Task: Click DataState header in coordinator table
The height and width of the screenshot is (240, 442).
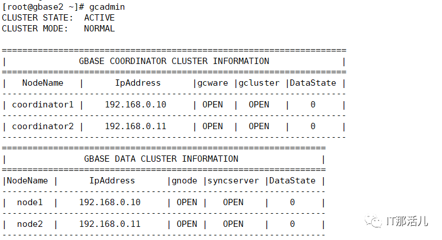Action: pos(313,83)
